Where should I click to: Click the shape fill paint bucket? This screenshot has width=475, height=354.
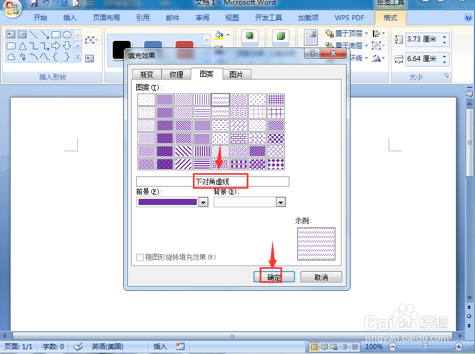click(219, 35)
